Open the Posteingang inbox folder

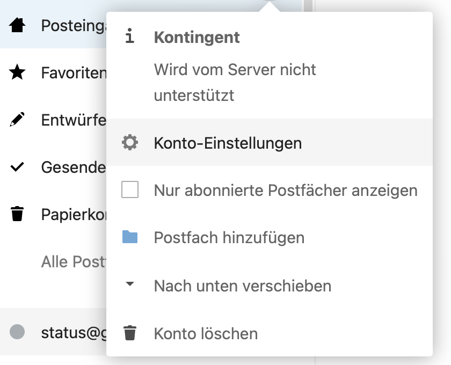point(53,25)
